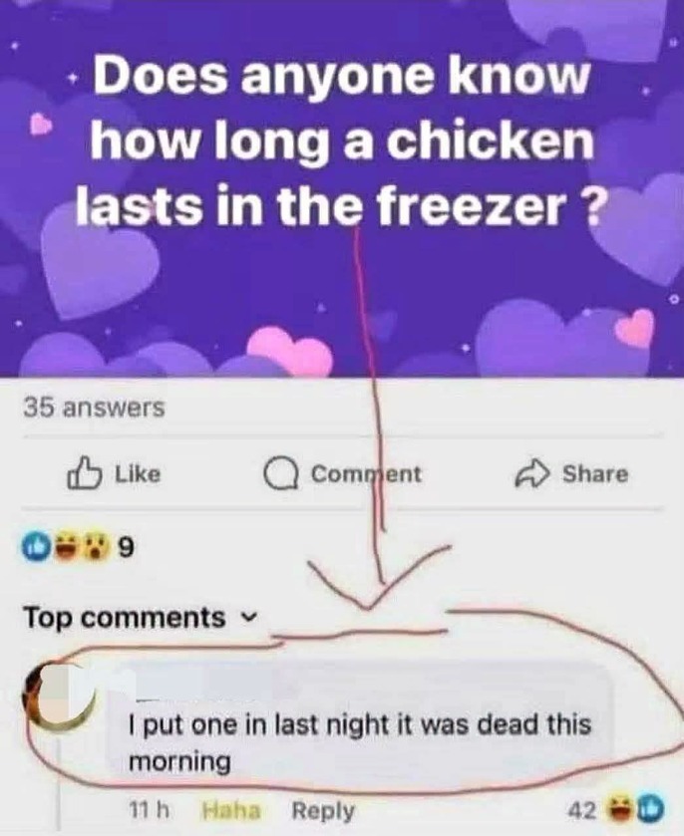Click the haha emoji next to 42
Viewport: 684px width, 836px height.
click(x=620, y=809)
